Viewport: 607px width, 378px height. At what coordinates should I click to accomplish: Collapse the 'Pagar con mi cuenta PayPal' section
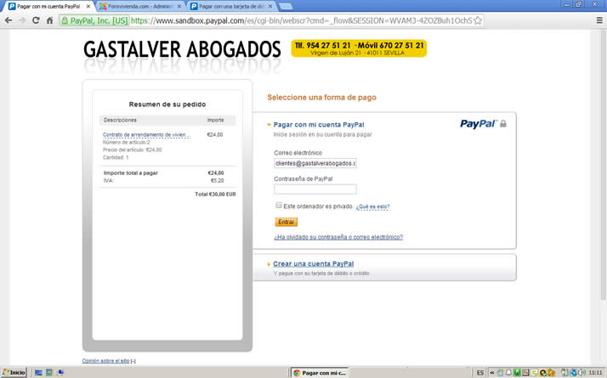(269, 125)
